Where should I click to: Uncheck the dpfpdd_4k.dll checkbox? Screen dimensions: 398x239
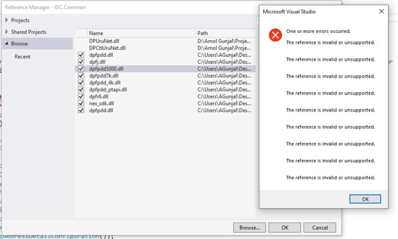[x=81, y=83]
